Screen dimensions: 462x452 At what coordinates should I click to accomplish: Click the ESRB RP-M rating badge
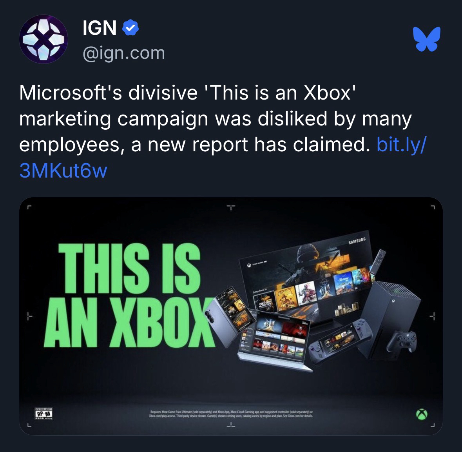[x=43, y=413]
